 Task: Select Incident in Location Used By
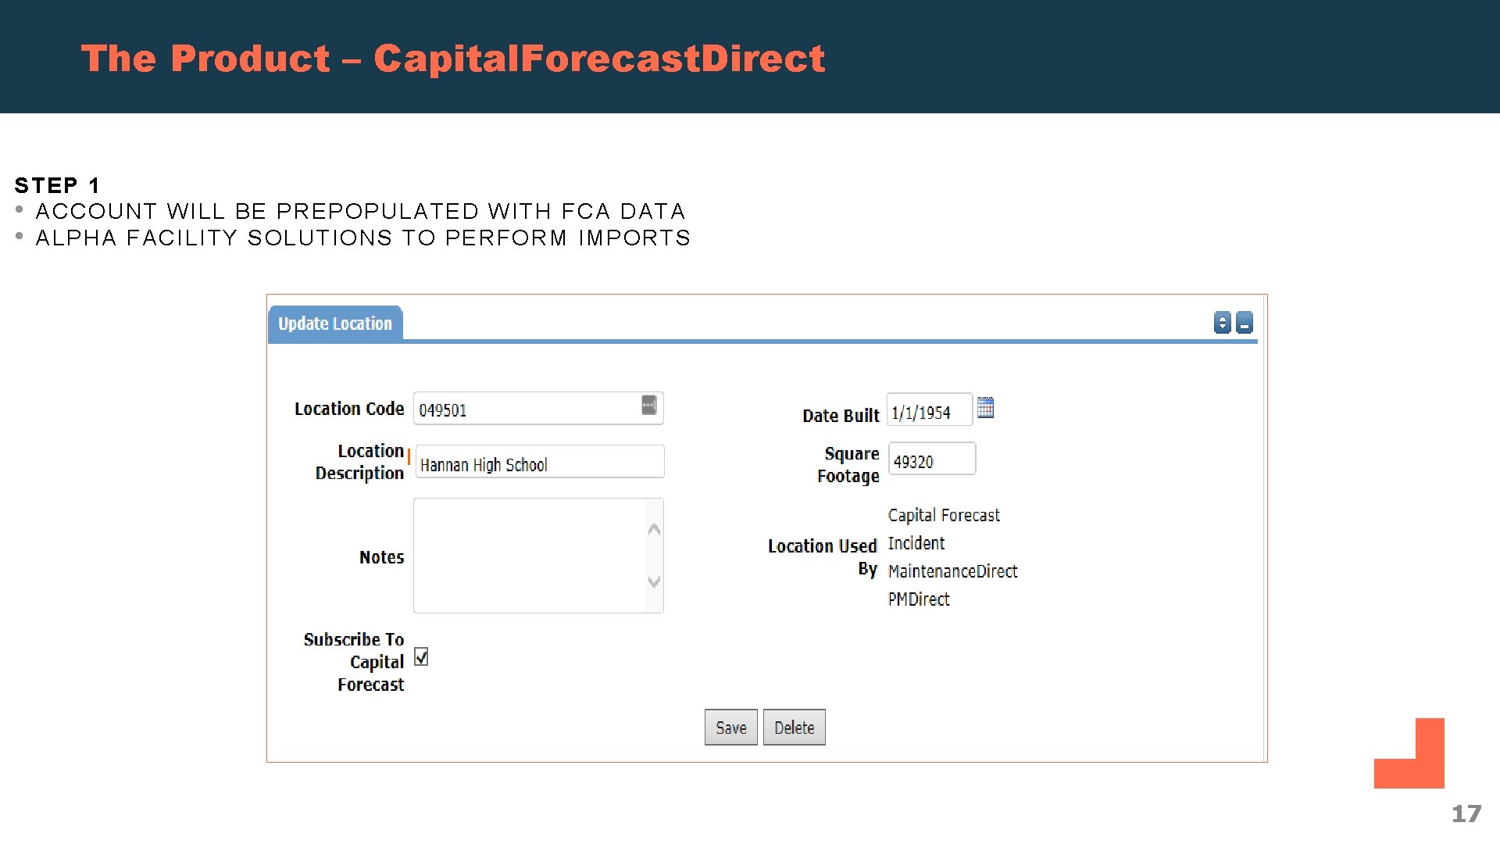[x=916, y=543]
